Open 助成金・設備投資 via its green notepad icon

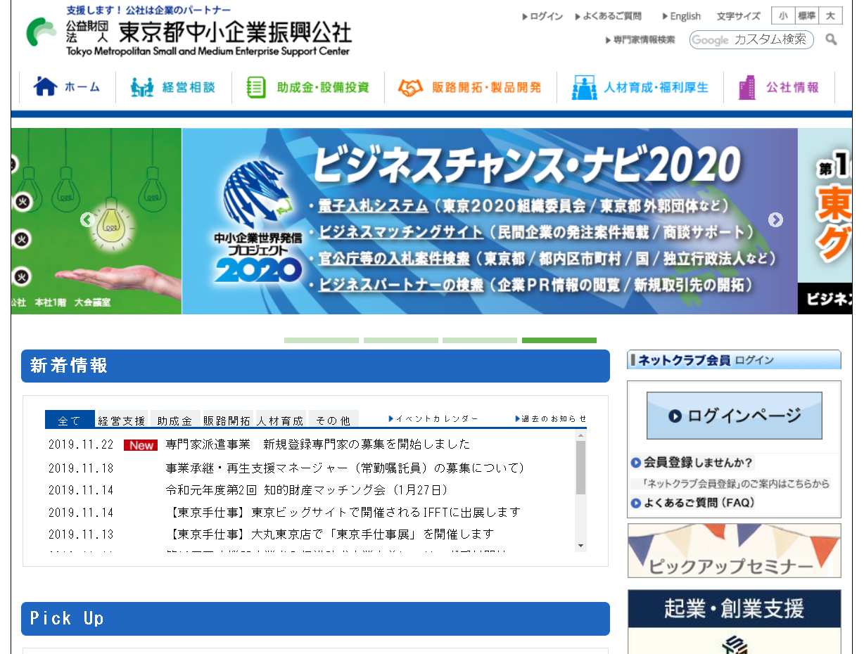click(255, 88)
